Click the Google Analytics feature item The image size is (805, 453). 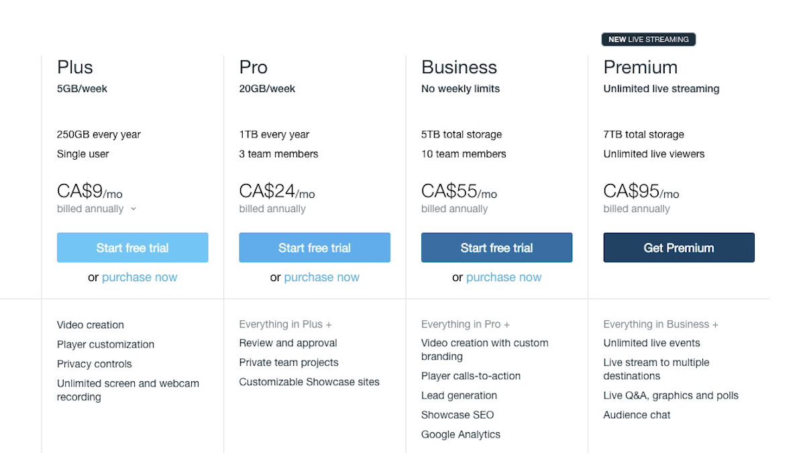[x=460, y=434]
